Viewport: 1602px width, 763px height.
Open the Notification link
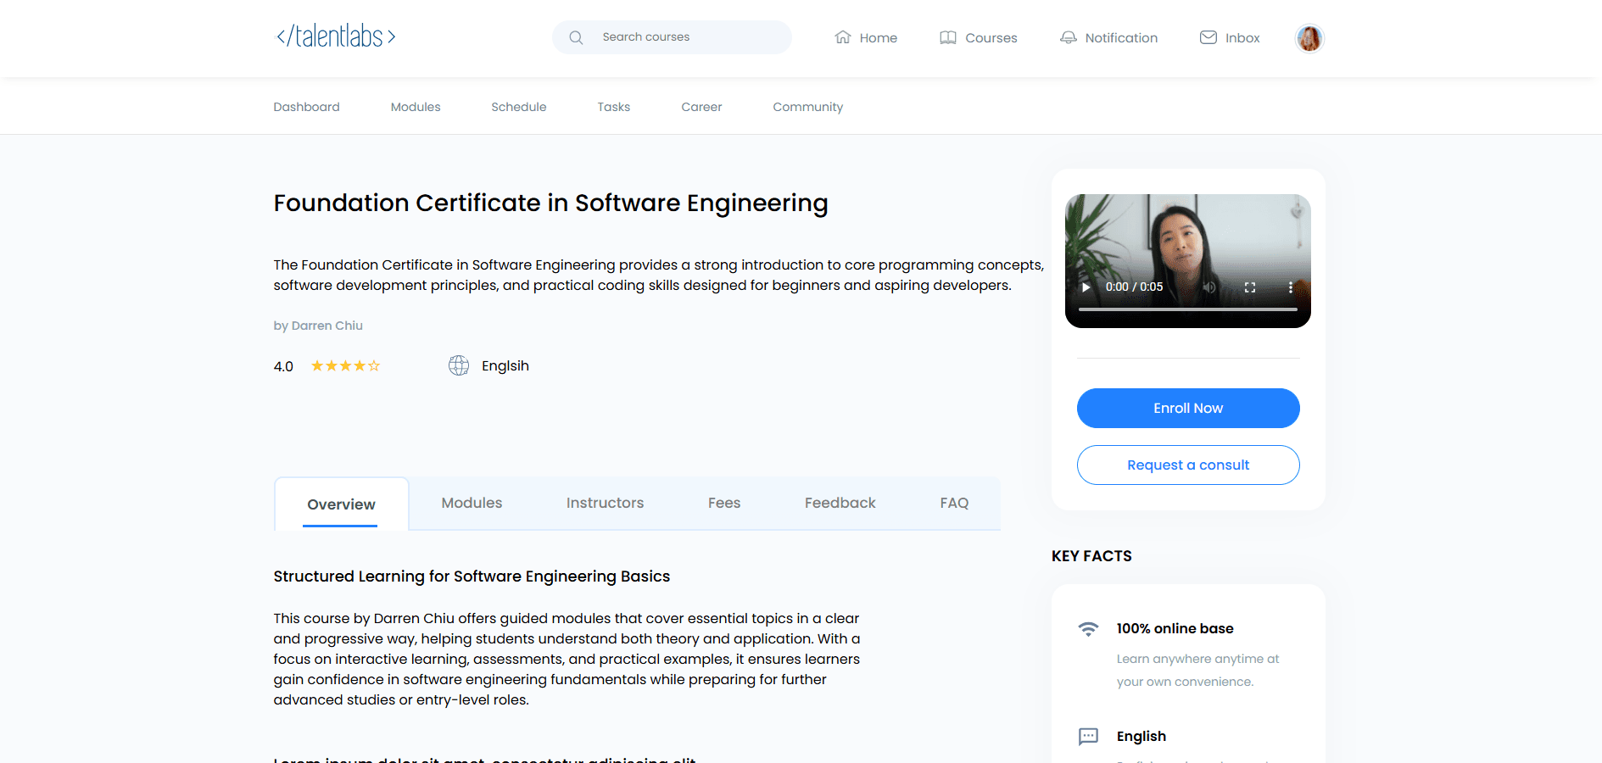(x=1121, y=38)
